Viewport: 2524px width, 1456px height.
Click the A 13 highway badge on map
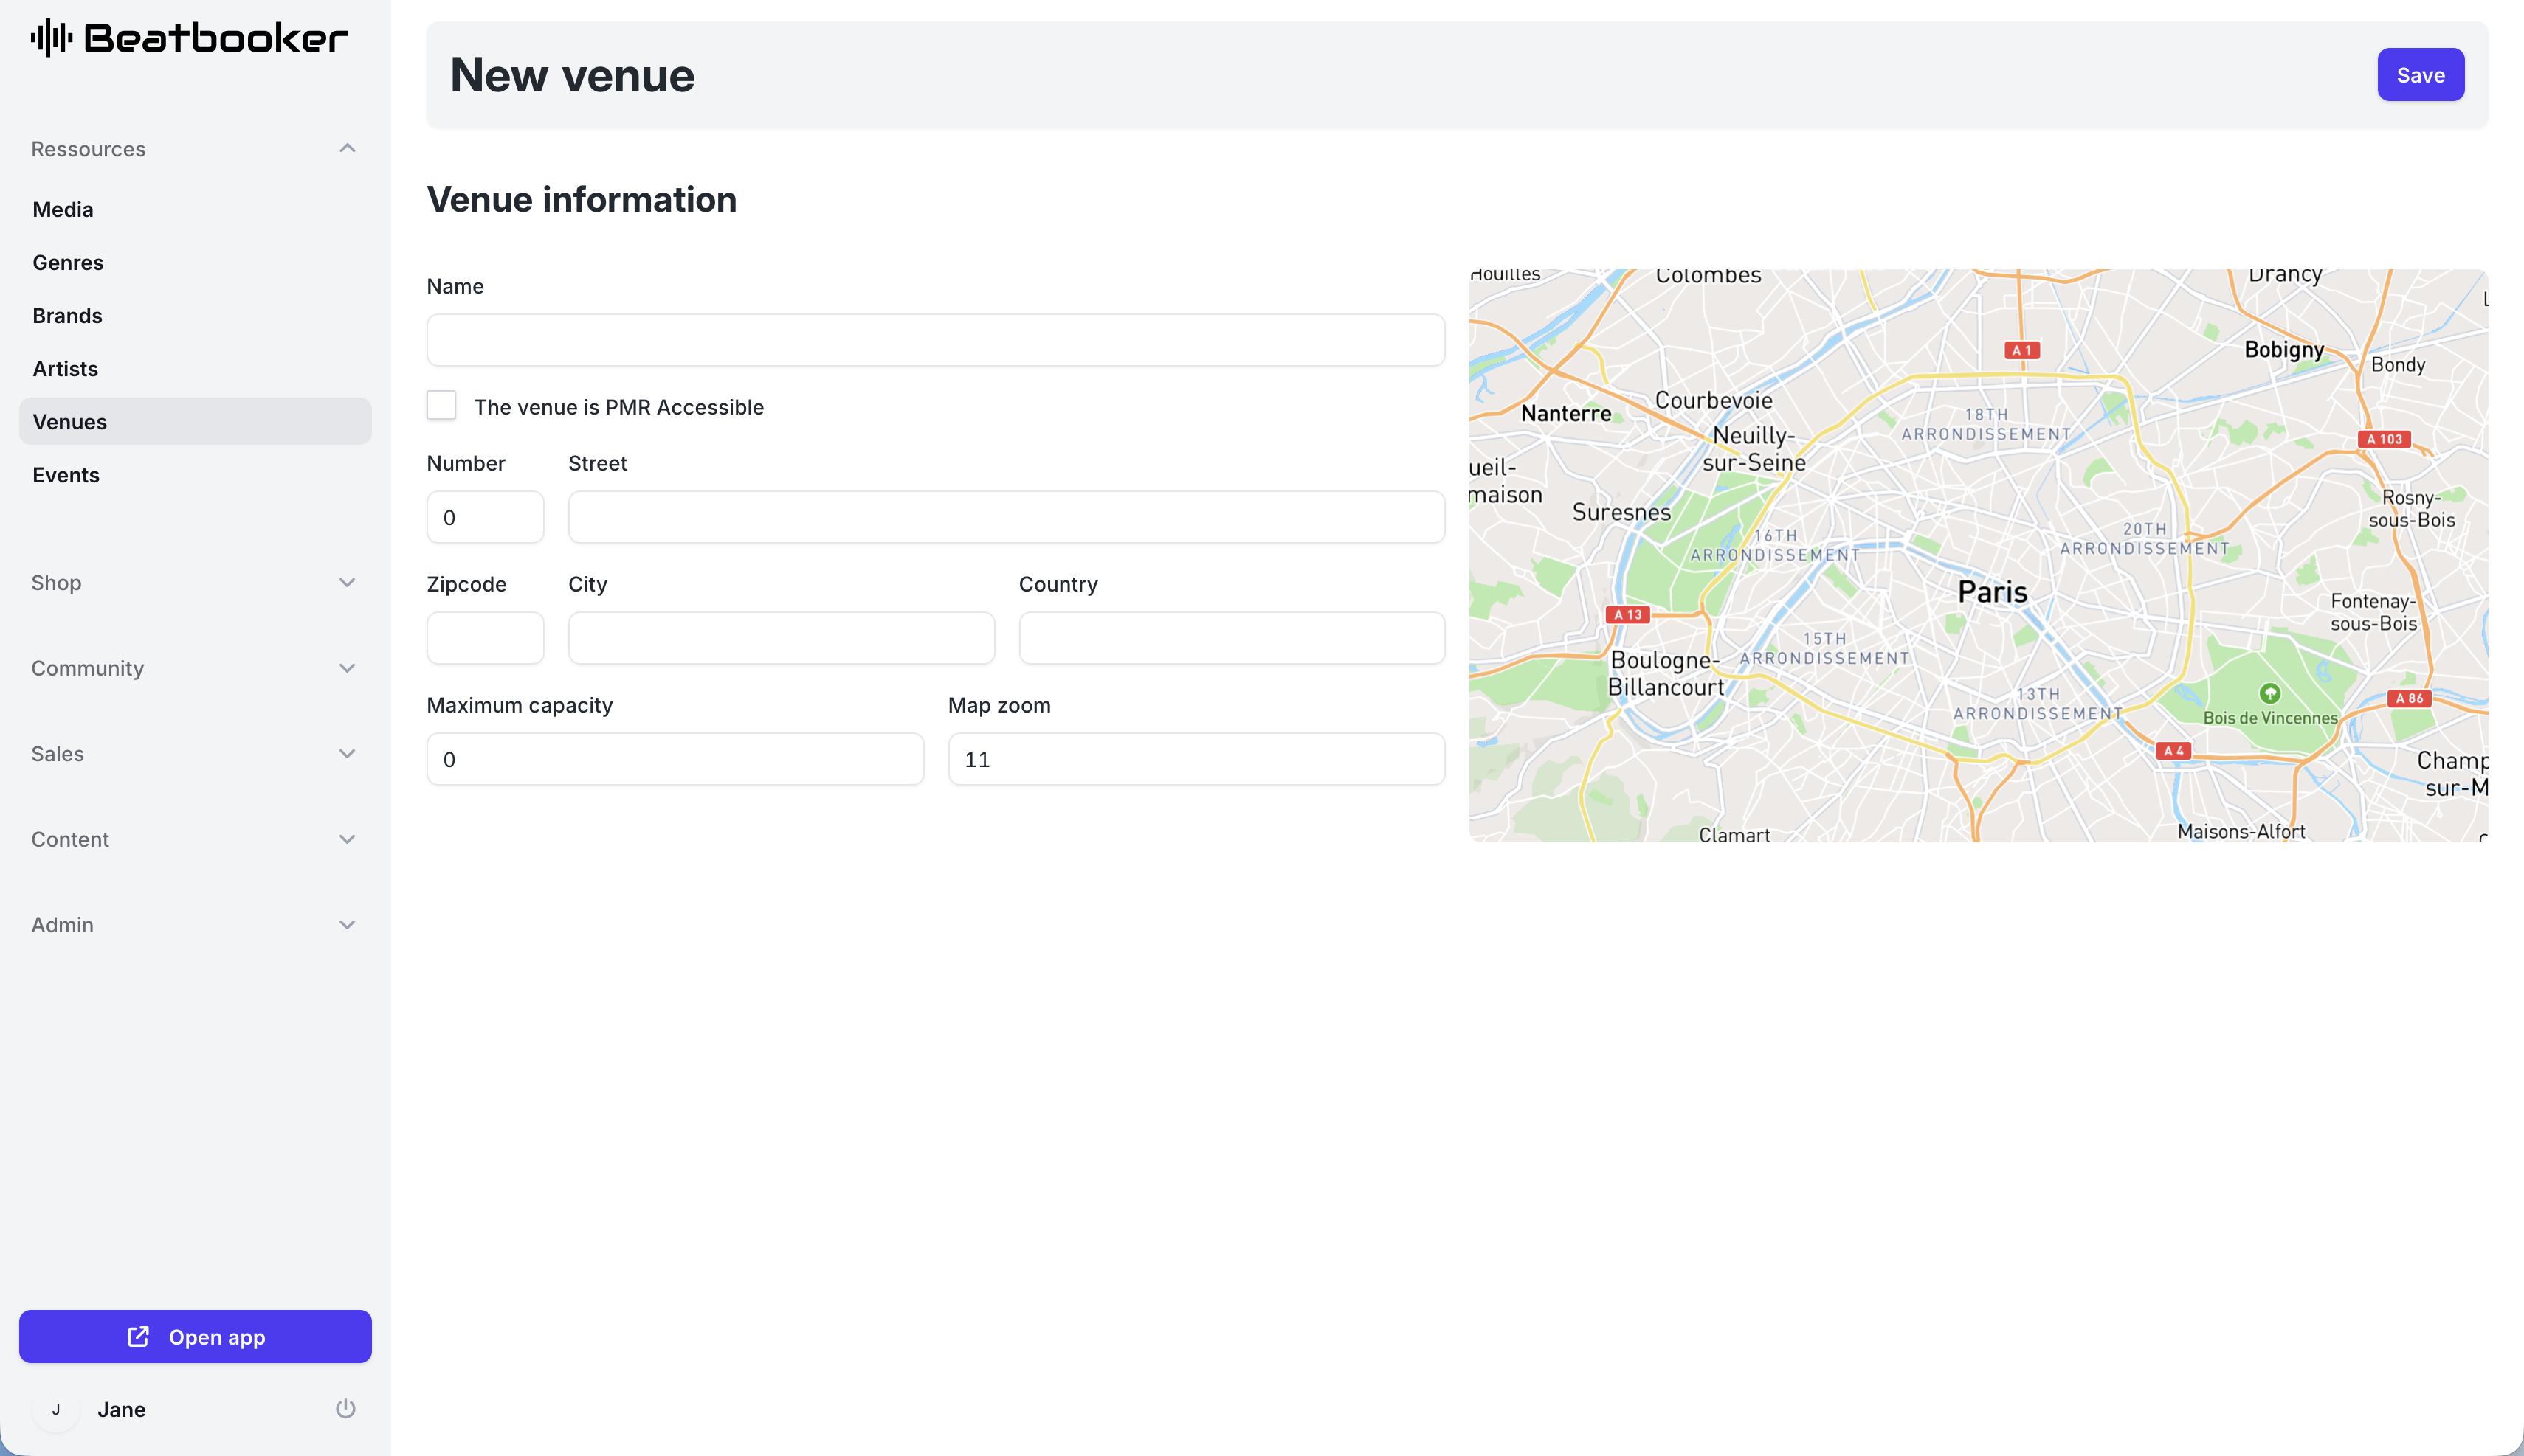point(1627,615)
